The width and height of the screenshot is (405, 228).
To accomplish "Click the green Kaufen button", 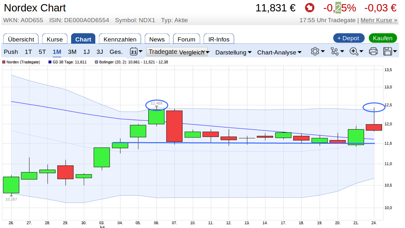I will [x=383, y=38].
